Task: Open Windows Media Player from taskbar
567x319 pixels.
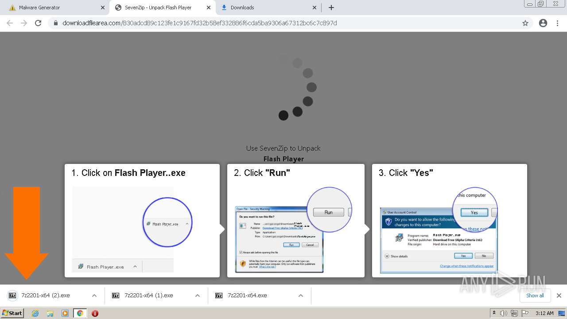Action: (65, 313)
